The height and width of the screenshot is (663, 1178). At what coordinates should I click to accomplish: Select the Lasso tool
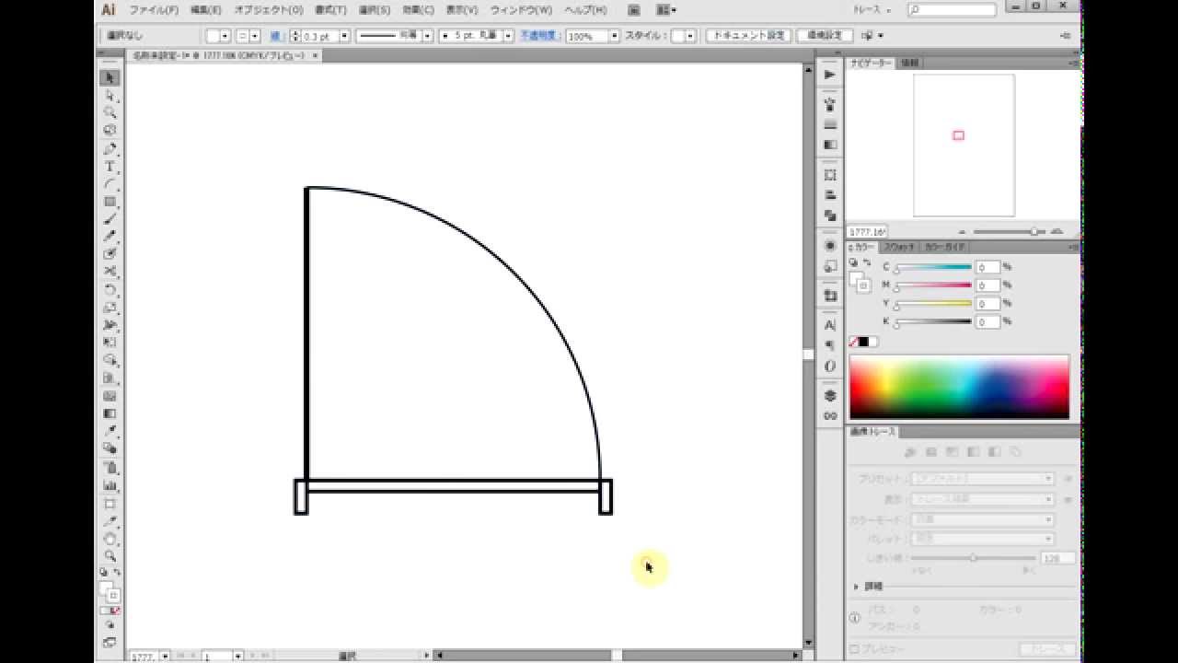click(110, 131)
